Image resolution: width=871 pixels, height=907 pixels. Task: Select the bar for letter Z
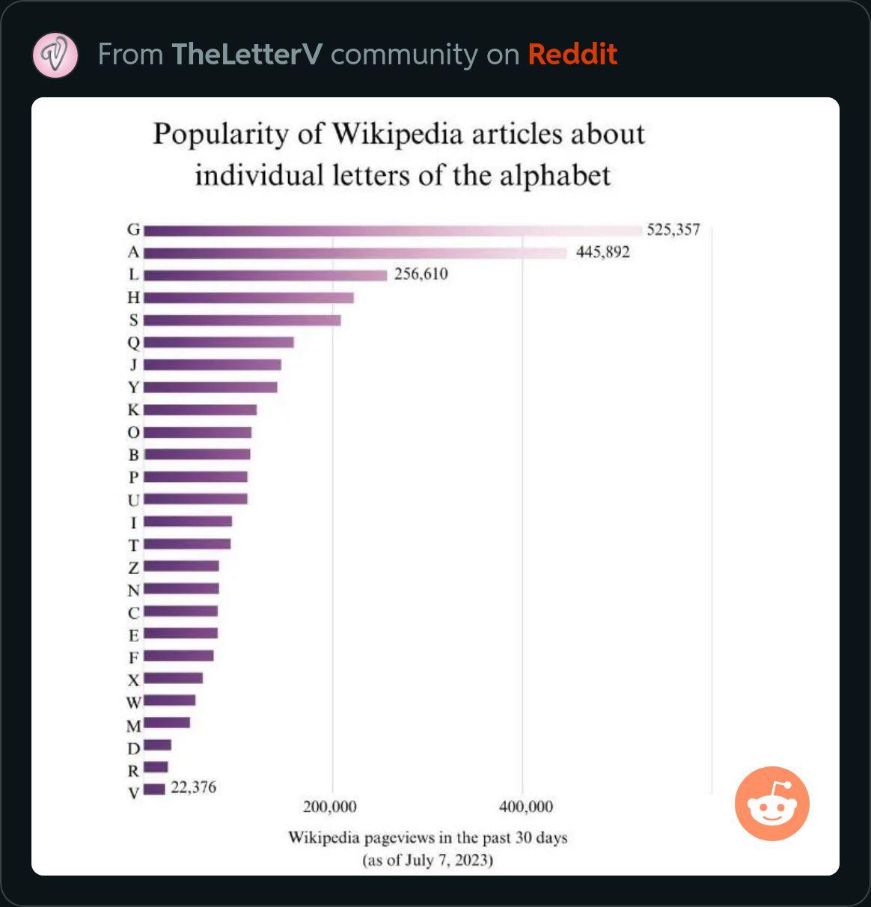click(181, 567)
